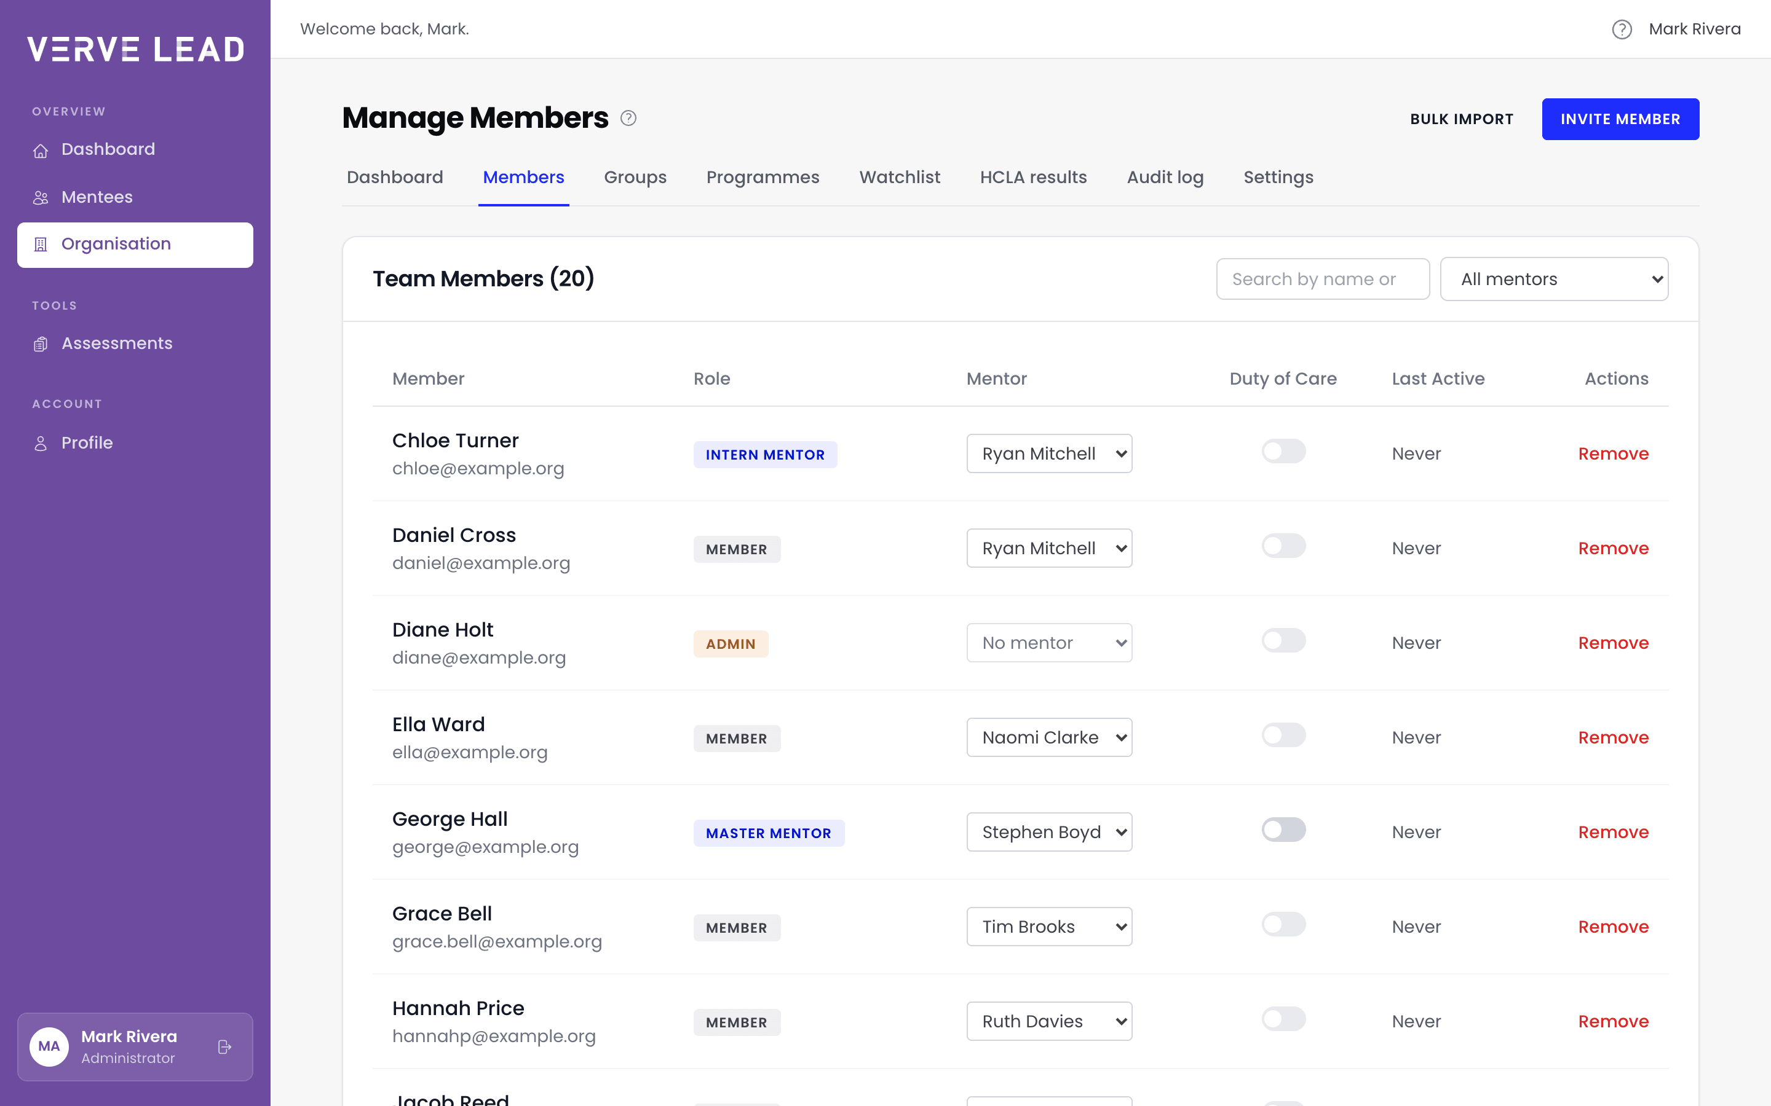Enable Duty of Care for Grace Bell

(x=1283, y=925)
